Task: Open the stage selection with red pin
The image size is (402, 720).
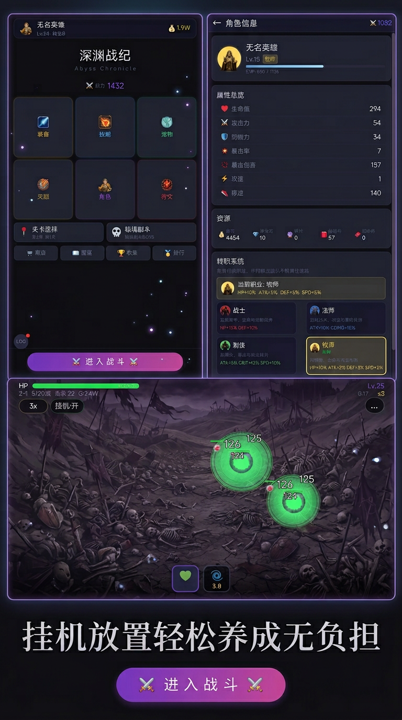Action: tap(59, 232)
